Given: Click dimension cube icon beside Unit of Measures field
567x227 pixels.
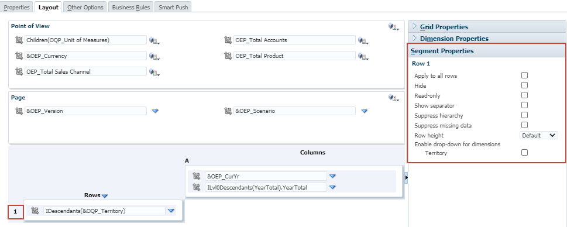Looking at the screenshot, I should click(154, 40).
